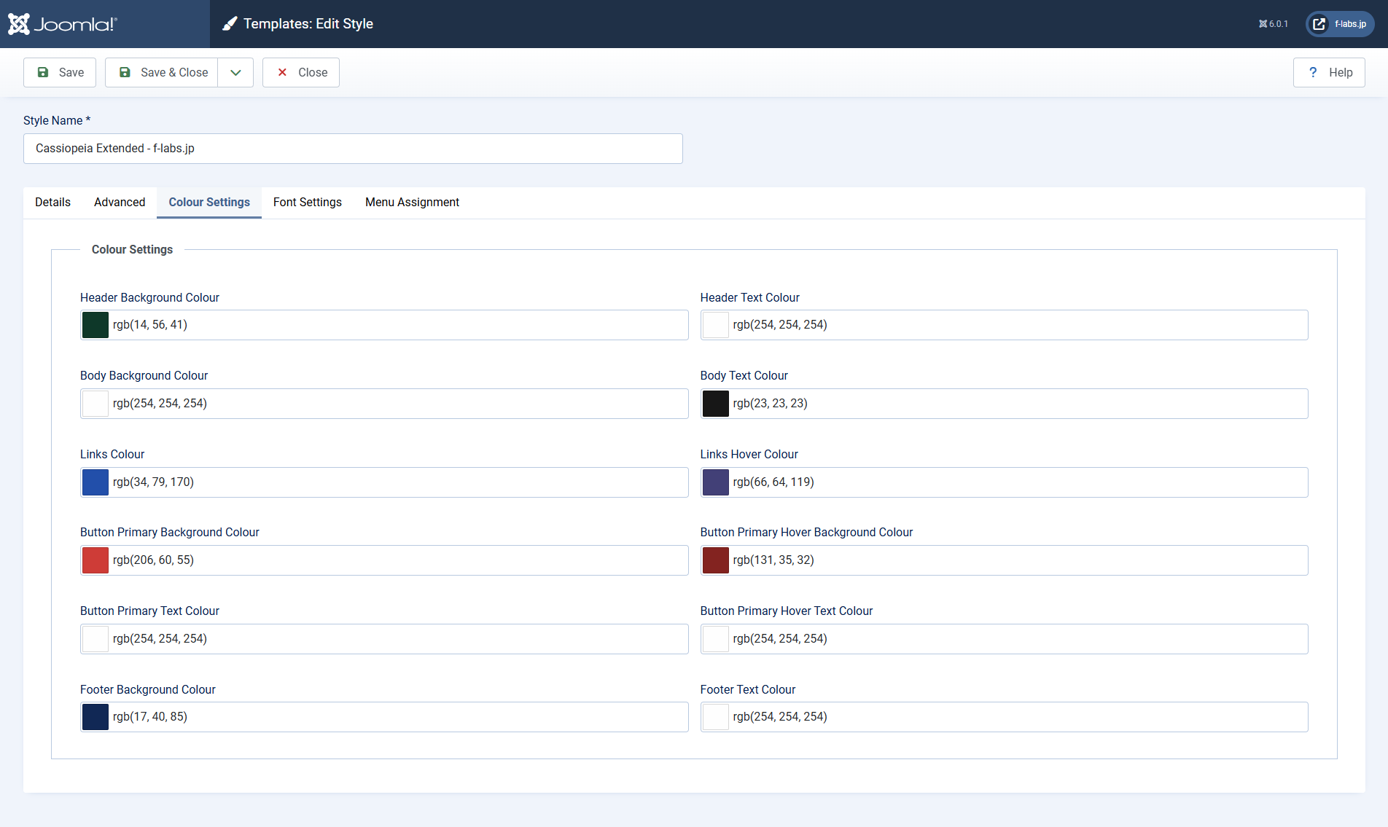Click the Joomla logo icon
Viewport: 1388px width, 827px height.
coord(19,24)
